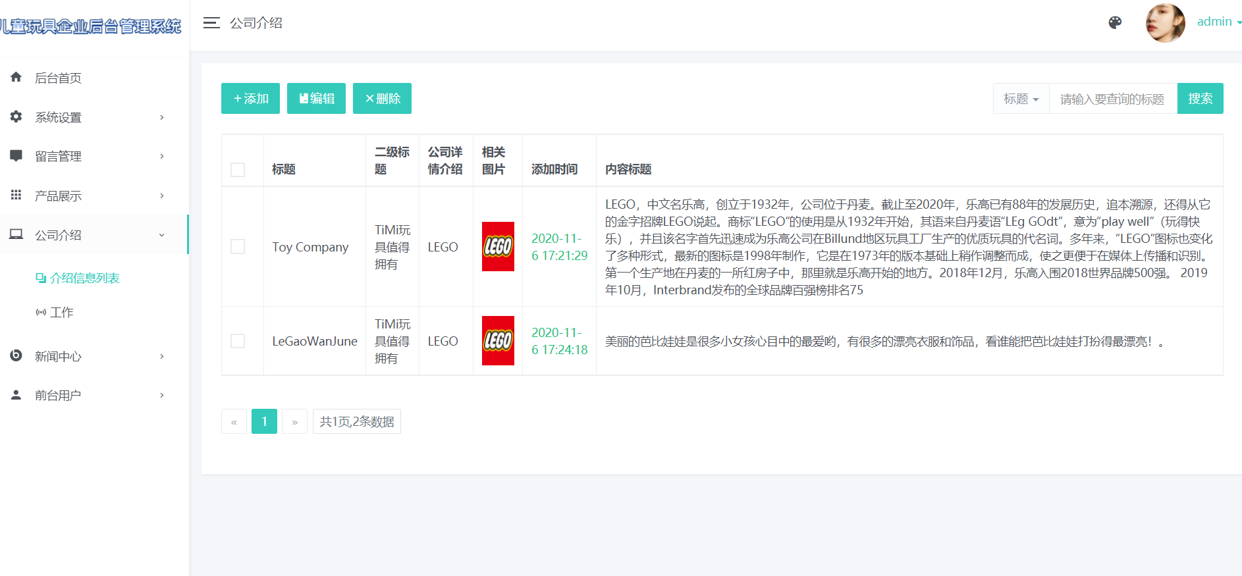Click the 共1页,2条数据 pagination summary
The width and height of the screenshot is (1242, 576).
(356, 421)
